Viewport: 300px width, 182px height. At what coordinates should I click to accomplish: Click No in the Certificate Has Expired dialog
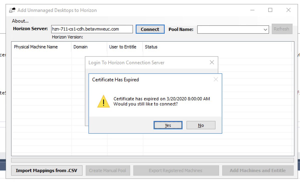tap(201, 125)
